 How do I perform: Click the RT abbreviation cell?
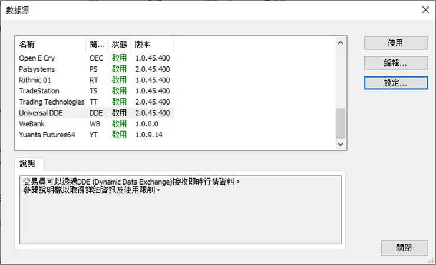coord(94,80)
